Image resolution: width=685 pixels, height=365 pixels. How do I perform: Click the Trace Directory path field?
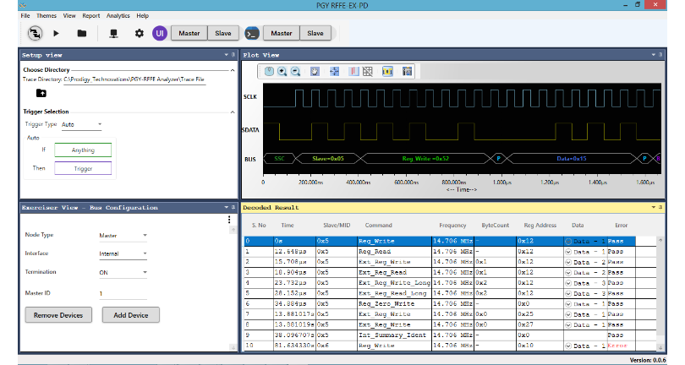(x=134, y=79)
